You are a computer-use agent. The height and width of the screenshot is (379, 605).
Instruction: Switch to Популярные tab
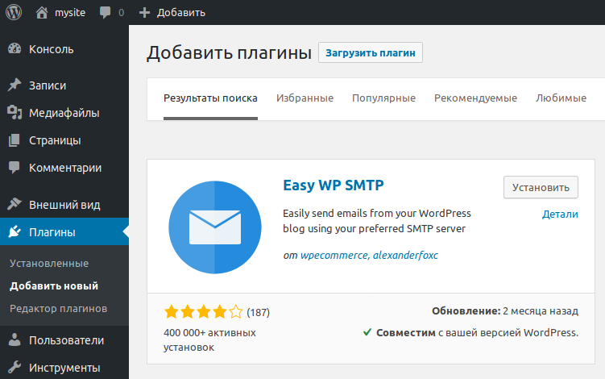383,98
